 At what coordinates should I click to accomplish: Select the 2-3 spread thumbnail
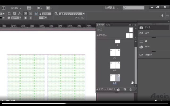click(x=115, y=52)
